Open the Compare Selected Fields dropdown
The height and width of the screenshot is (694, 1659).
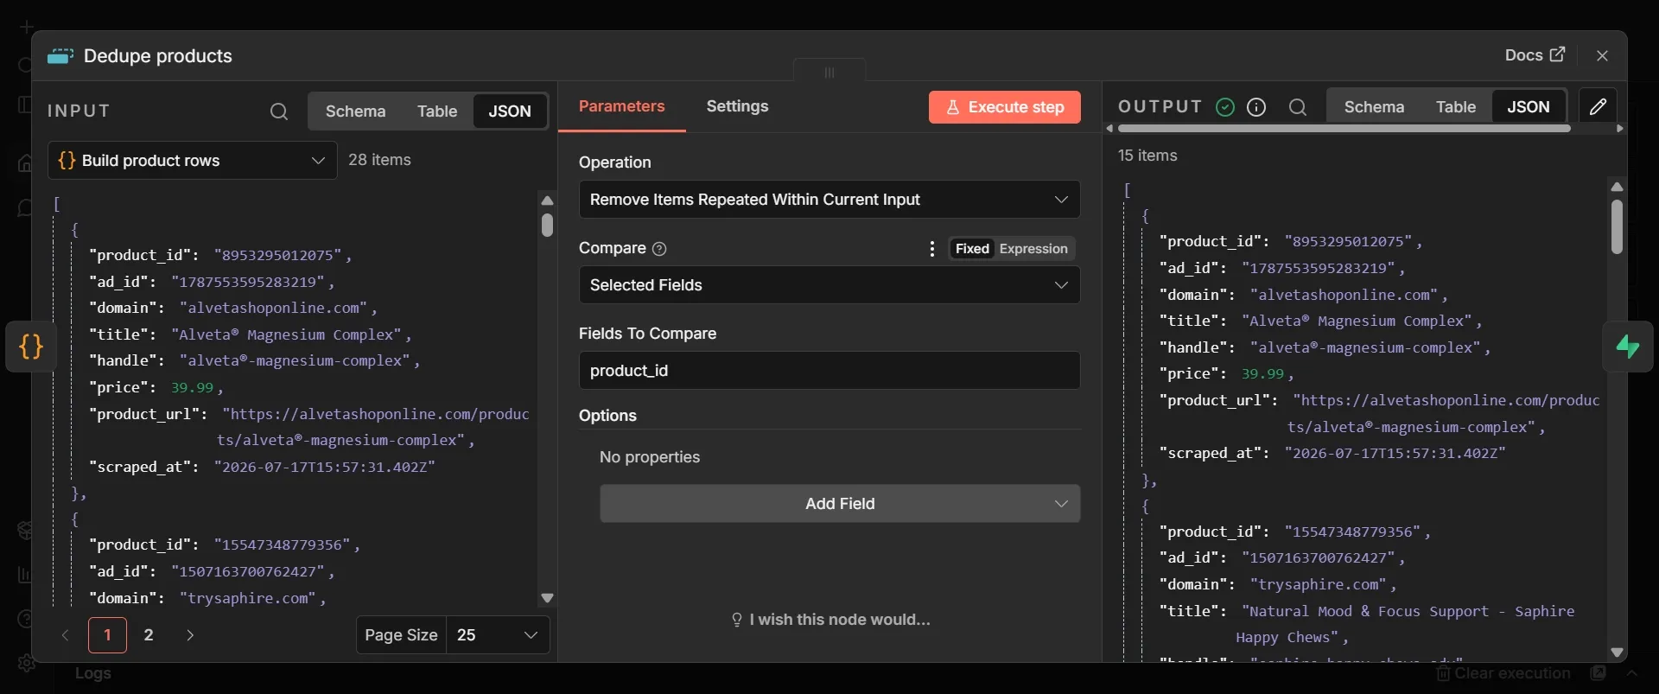(x=829, y=285)
